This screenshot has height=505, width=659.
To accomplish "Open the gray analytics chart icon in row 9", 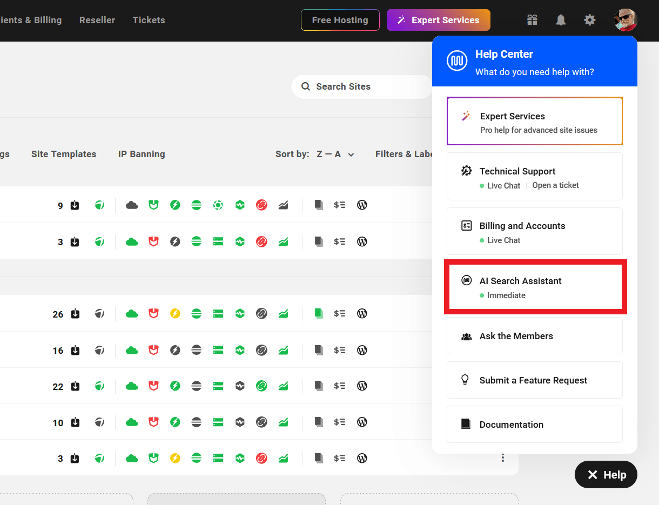I will 283,205.
